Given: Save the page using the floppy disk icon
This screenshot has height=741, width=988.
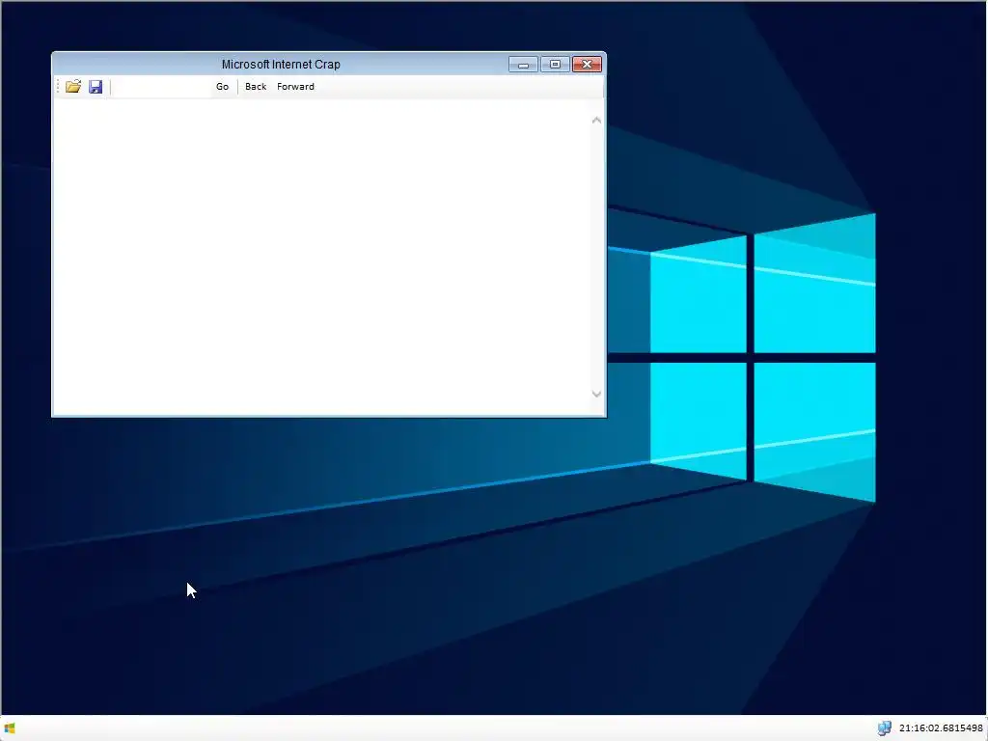Looking at the screenshot, I should tap(96, 86).
